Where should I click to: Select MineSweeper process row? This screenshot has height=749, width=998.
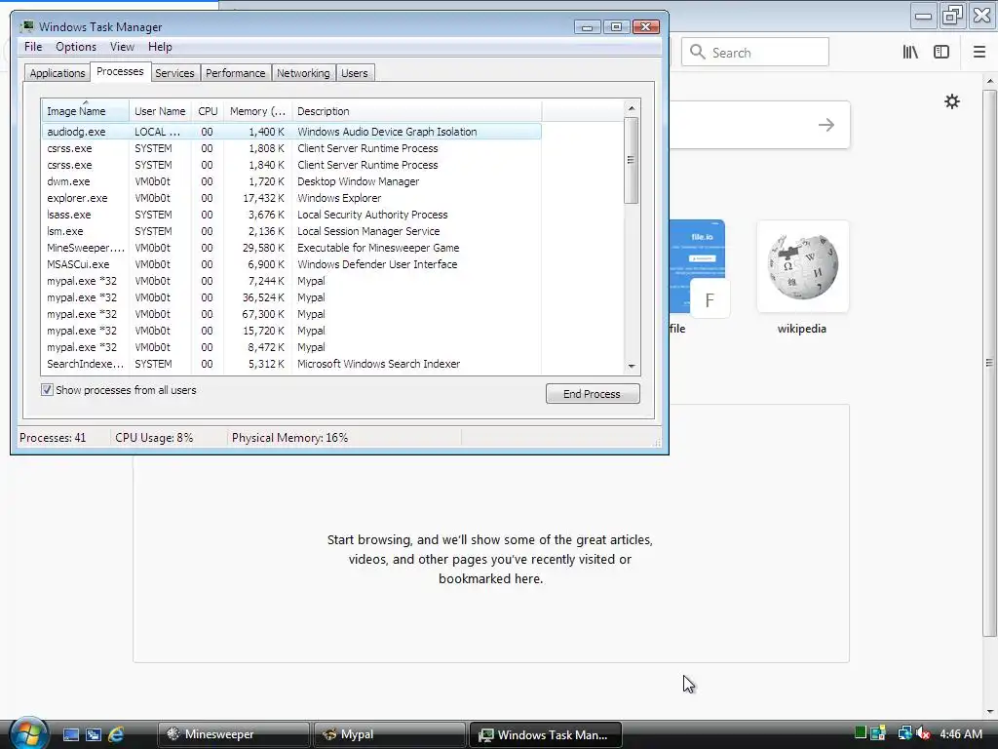[x=291, y=248]
